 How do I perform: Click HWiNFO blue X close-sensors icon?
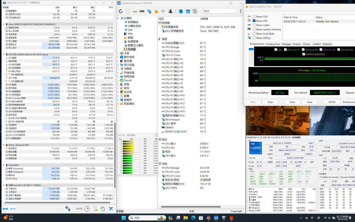[x=111, y=209]
